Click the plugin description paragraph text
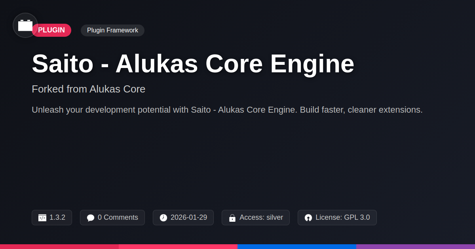 227,110
